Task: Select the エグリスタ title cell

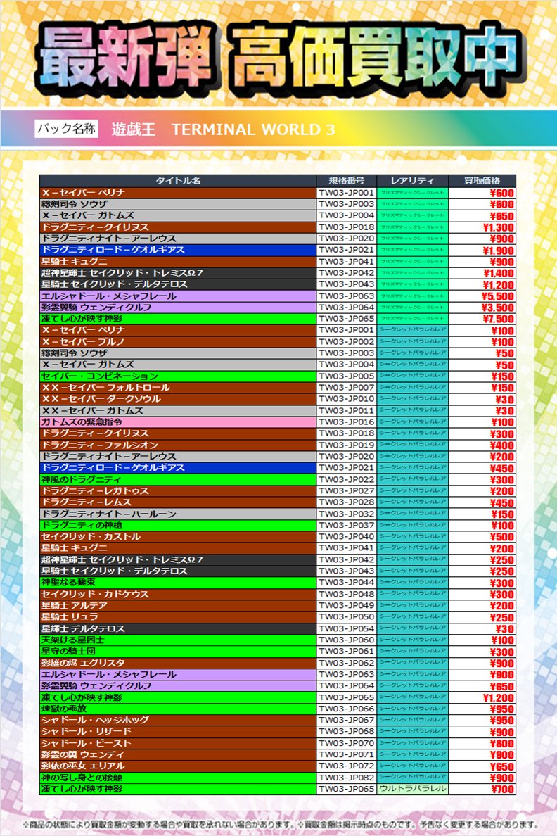Action: click(x=178, y=663)
